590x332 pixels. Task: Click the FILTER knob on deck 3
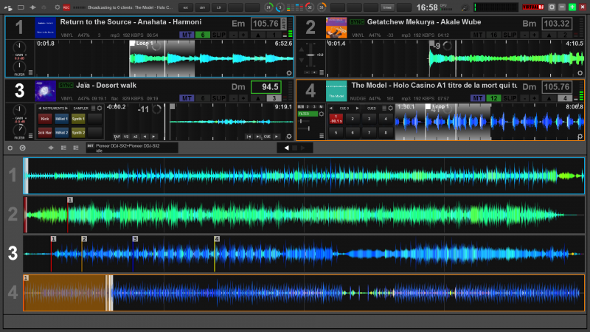(19, 130)
